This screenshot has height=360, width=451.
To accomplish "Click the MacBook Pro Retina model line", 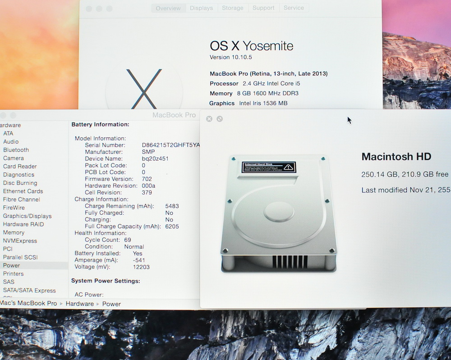I will [x=269, y=73].
